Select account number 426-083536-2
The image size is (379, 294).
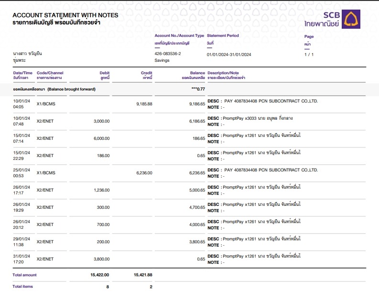coord(167,54)
